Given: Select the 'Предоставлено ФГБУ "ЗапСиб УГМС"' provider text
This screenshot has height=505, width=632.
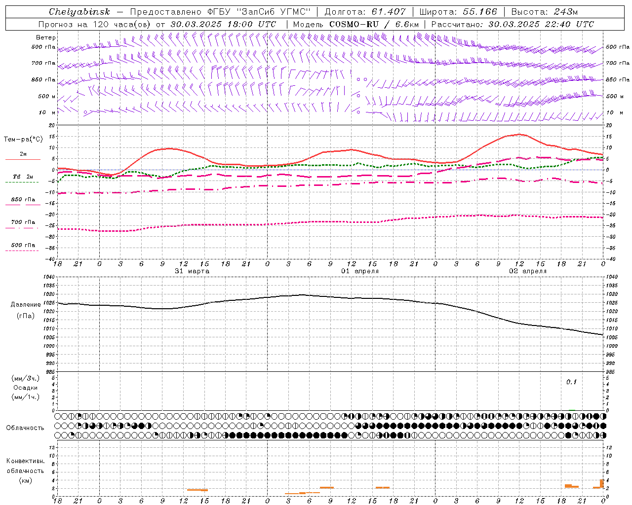Looking at the screenshot, I should (220, 12).
